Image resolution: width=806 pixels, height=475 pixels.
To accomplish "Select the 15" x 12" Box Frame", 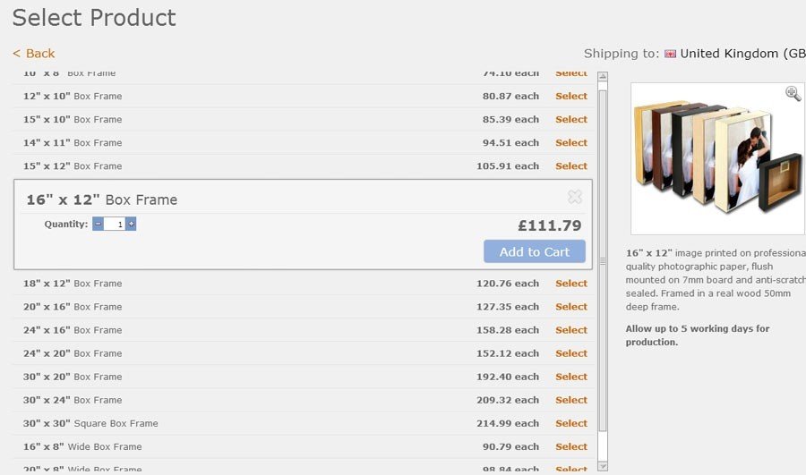I will 571,165.
